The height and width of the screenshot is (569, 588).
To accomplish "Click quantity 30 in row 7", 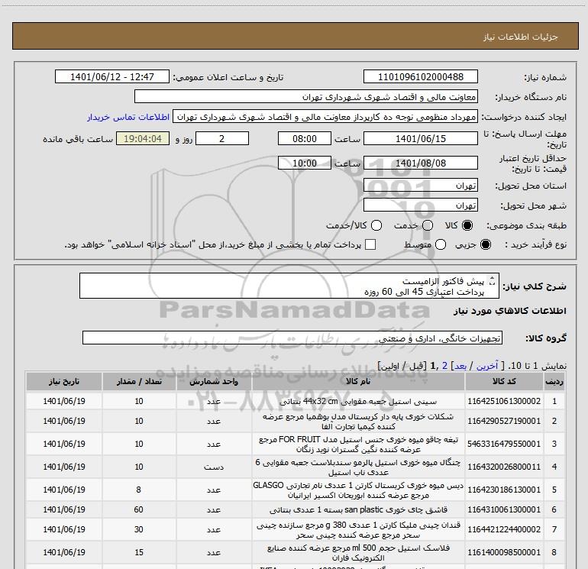I will tap(139, 529).
